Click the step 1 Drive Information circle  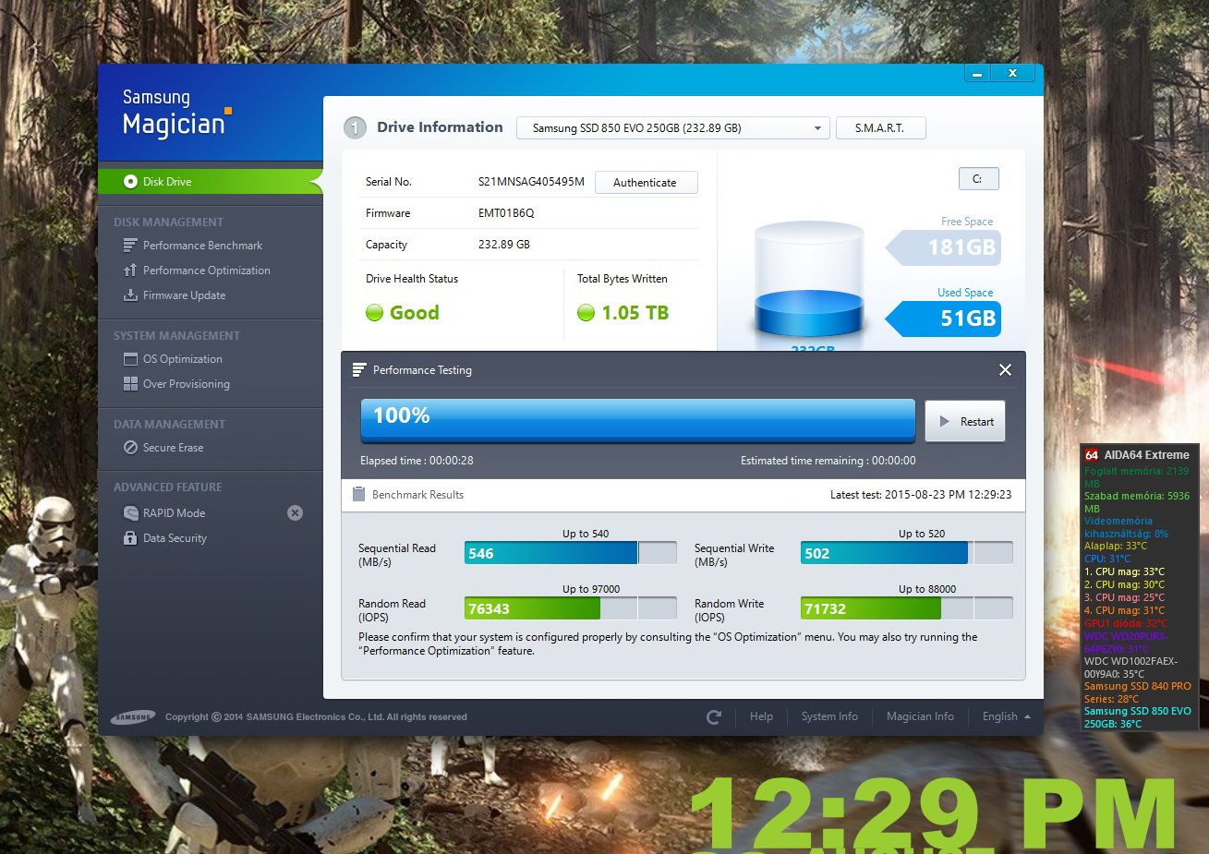click(355, 128)
